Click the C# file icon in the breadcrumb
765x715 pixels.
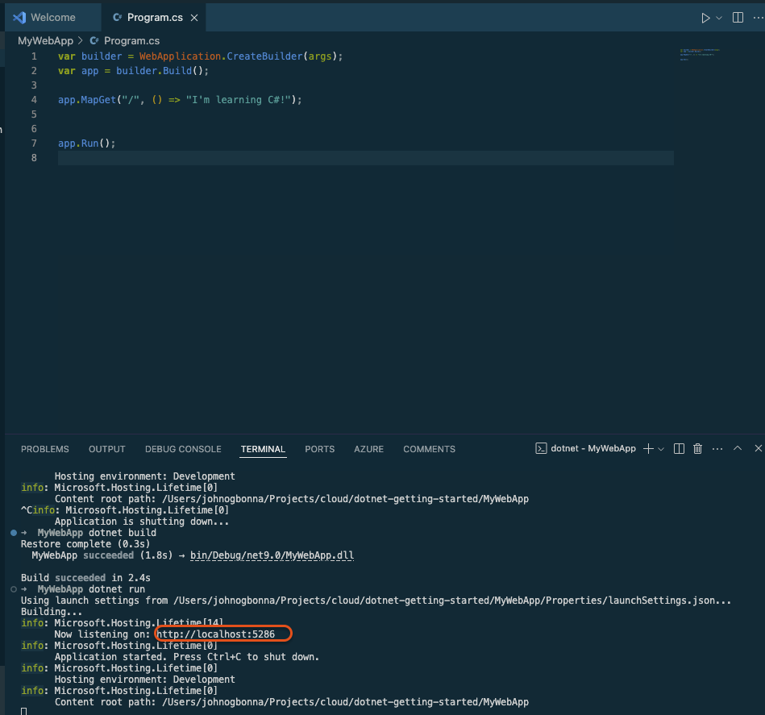94,41
